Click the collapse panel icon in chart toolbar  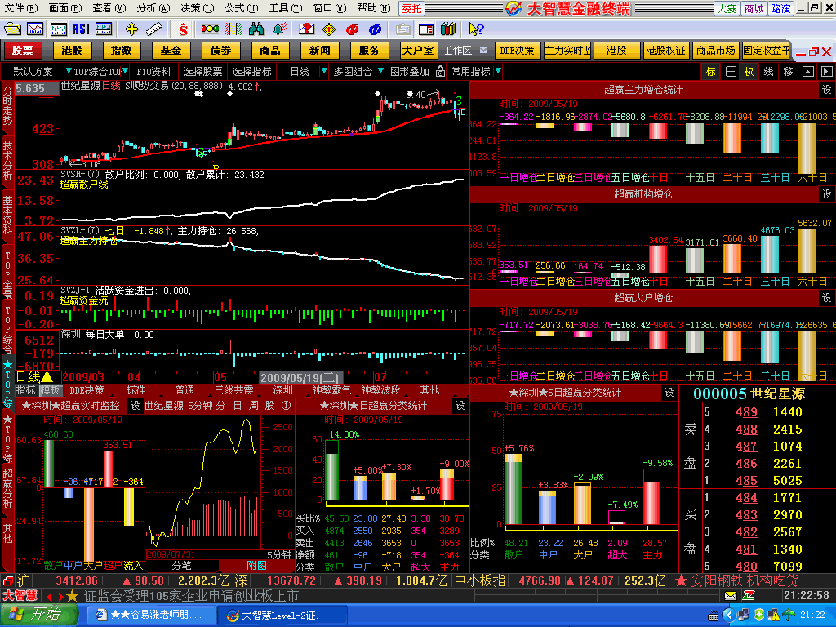[x=808, y=72]
